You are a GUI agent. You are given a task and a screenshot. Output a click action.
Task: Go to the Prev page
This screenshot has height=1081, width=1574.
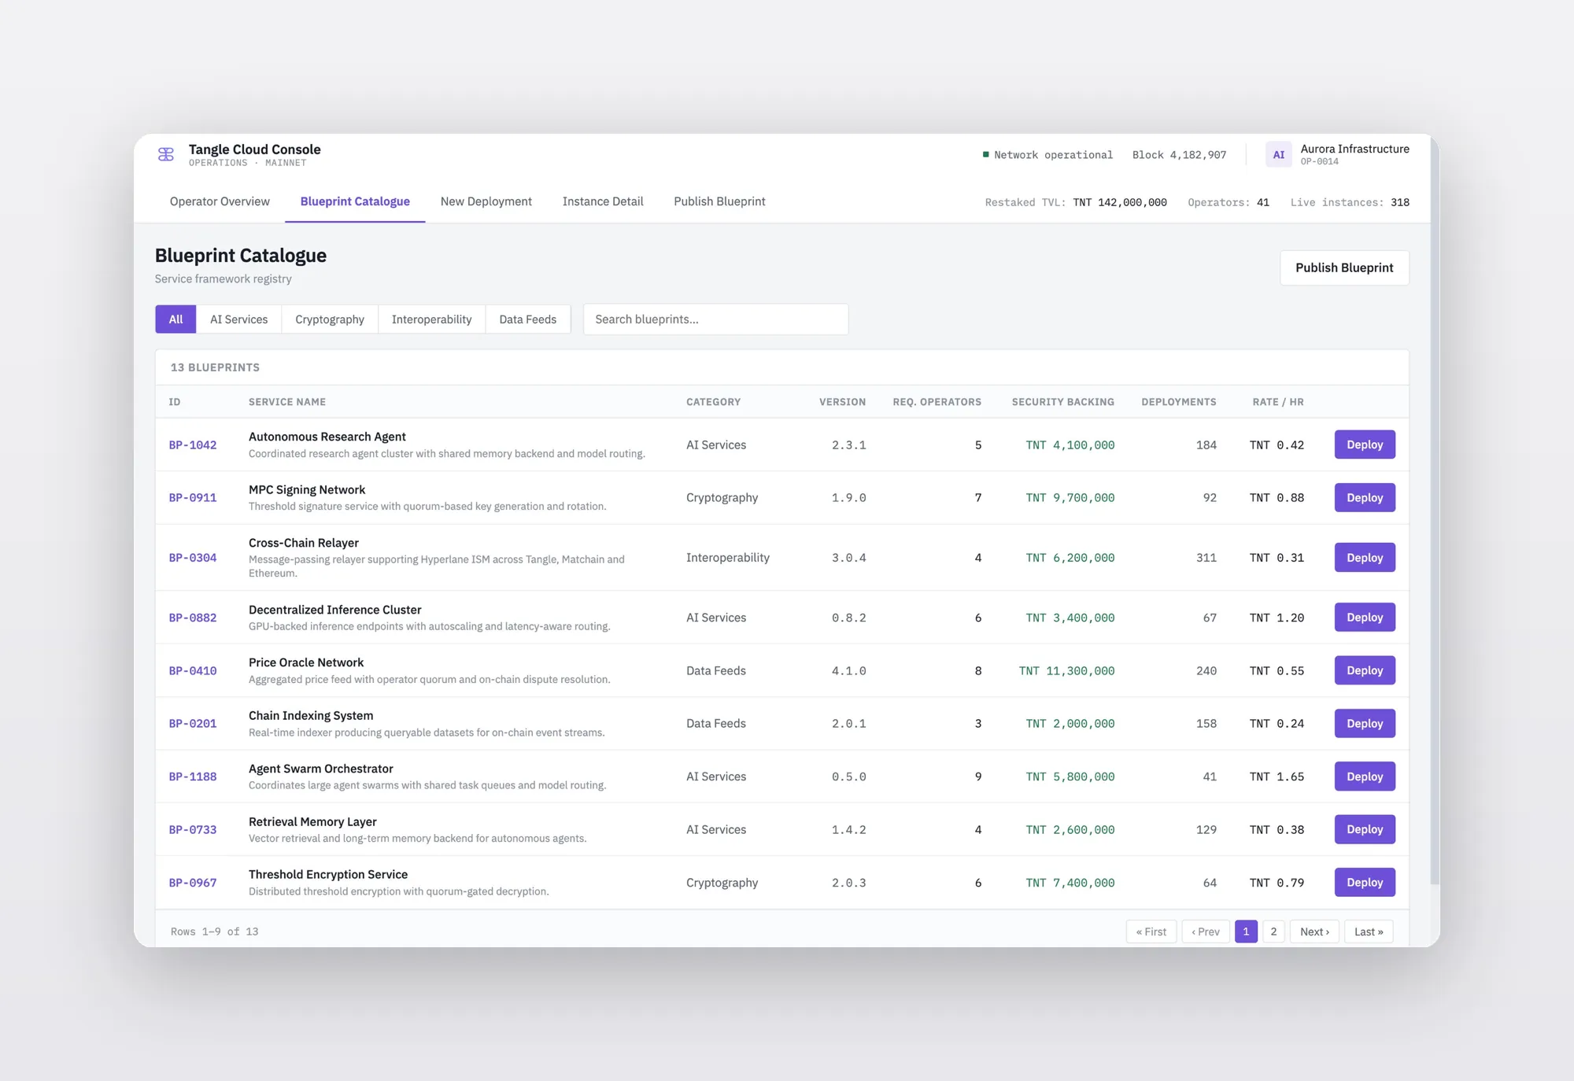pos(1206,932)
